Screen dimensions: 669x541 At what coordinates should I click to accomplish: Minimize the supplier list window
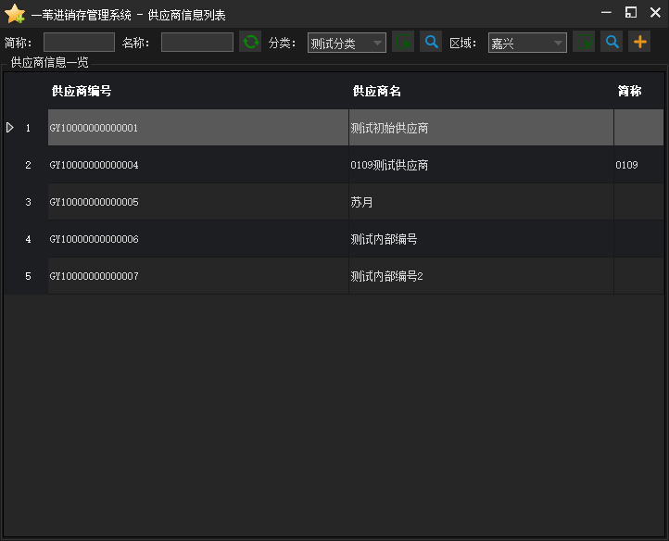pos(606,12)
